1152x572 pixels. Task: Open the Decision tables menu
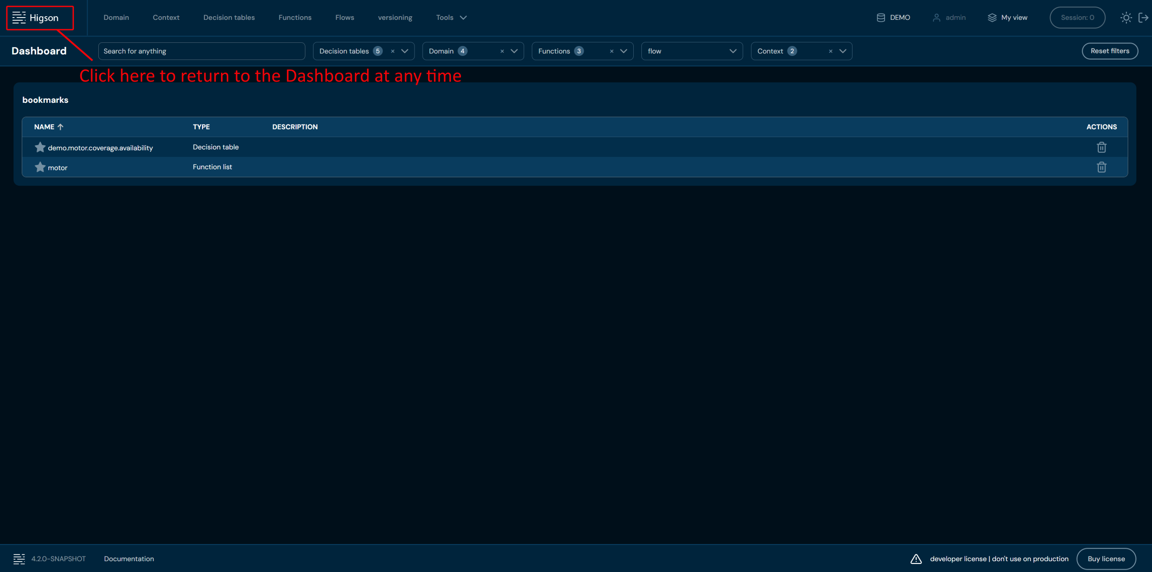(229, 18)
